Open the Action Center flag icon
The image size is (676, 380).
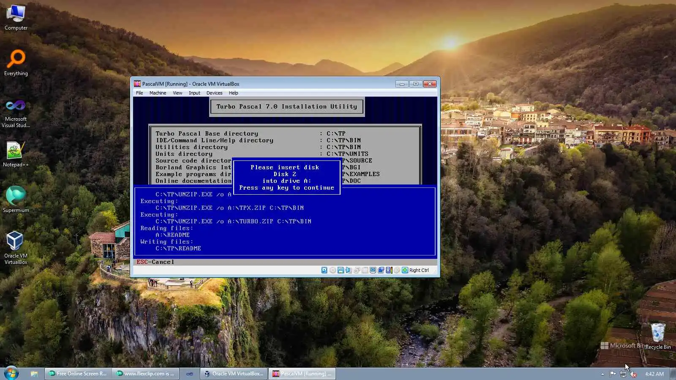pyautogui.click(x=613, y=374)
